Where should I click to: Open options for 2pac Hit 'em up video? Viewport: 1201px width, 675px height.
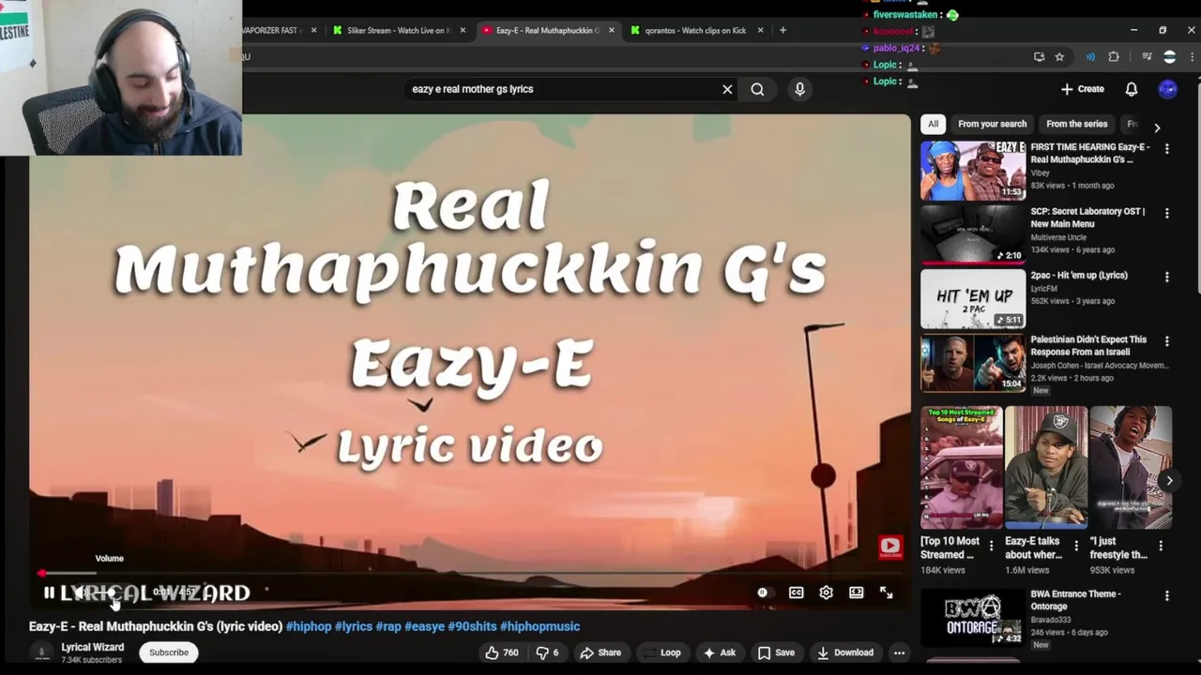click(x=1167, y=277)
